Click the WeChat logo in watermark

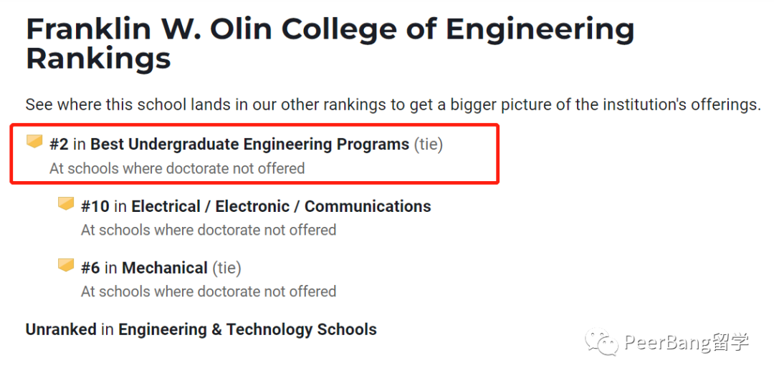(602, 342)
